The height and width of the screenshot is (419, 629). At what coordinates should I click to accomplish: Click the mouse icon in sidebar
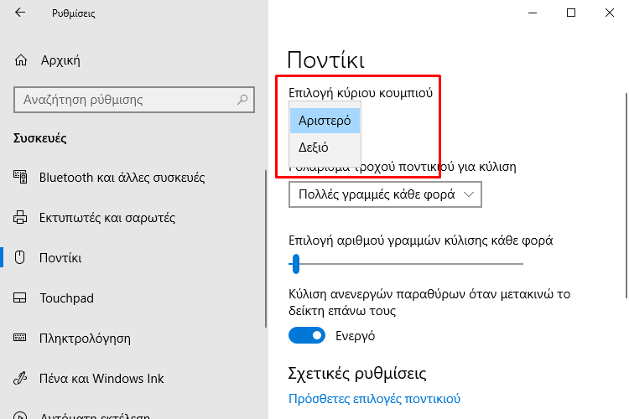tap(22, 258)
